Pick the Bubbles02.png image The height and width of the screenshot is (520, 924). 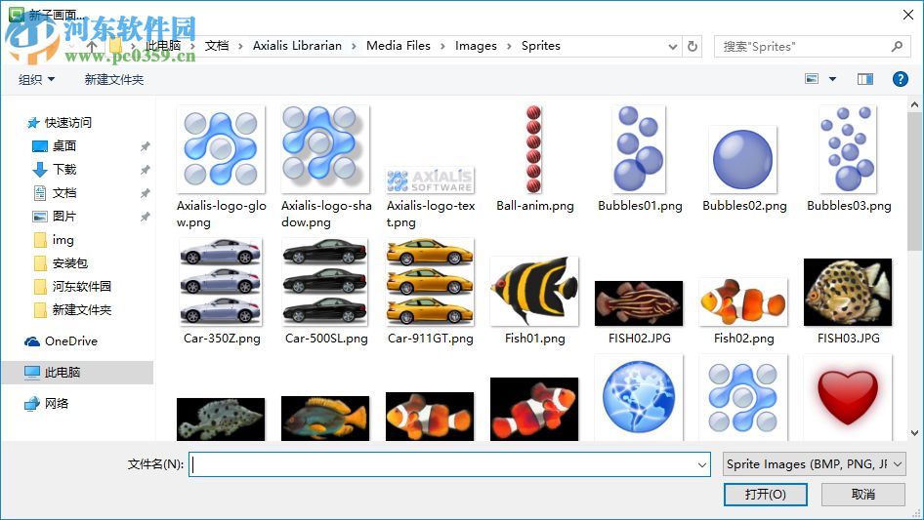click(x=743, y=160)
